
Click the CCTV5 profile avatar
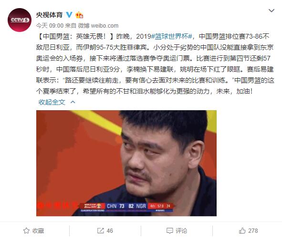pyautogui.click(x=20, y=20)
